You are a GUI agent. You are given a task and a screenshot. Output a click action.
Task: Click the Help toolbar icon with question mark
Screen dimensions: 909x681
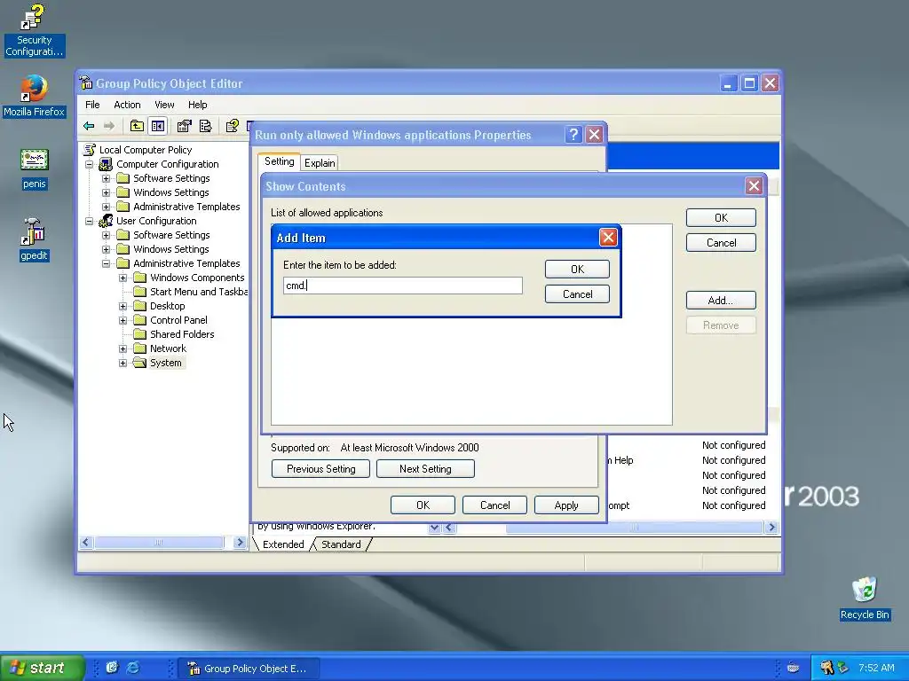click(232, 126)
